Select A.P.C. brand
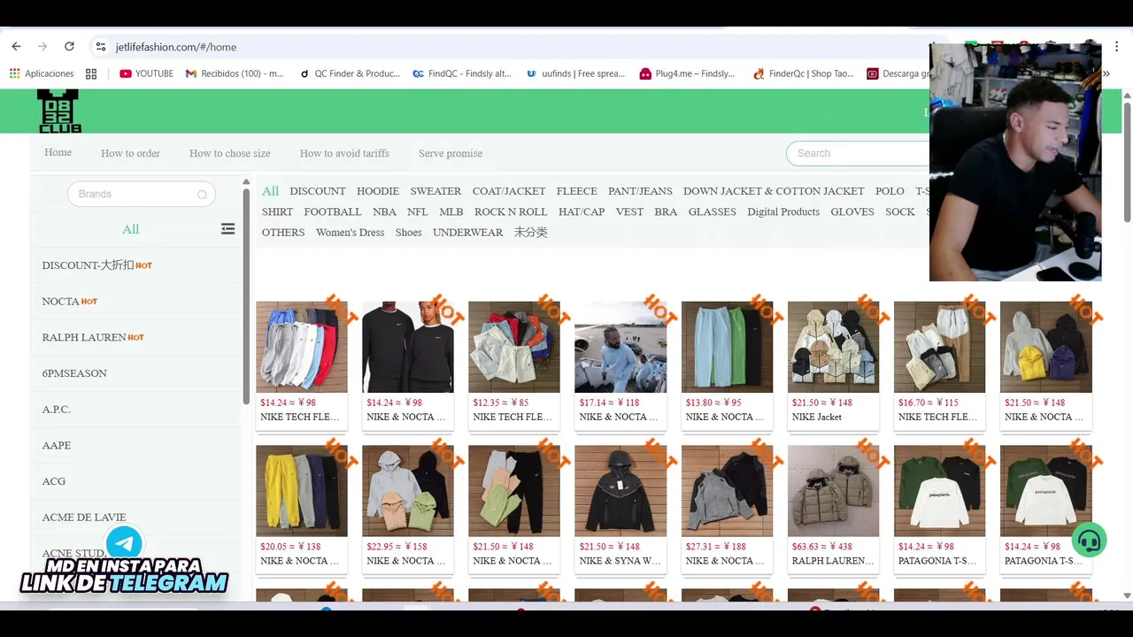Screen dimensions: 1133x637 (x=56, y=410)
